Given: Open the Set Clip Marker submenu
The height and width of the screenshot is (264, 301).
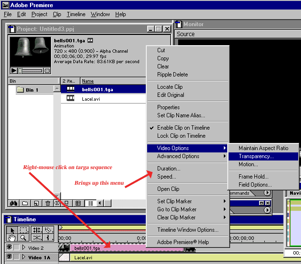Looking at the screenshot, I should tap(188, 201).
